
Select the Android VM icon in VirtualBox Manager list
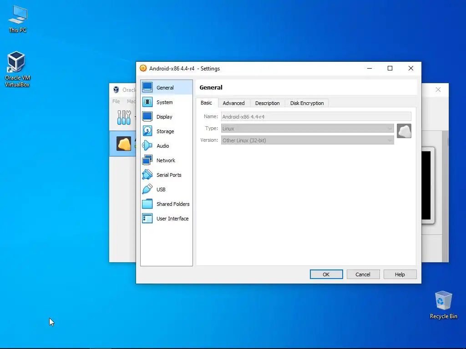click(124, 144)
